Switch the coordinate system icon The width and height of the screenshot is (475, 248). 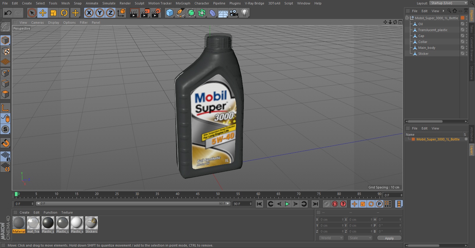coord(121,13)
